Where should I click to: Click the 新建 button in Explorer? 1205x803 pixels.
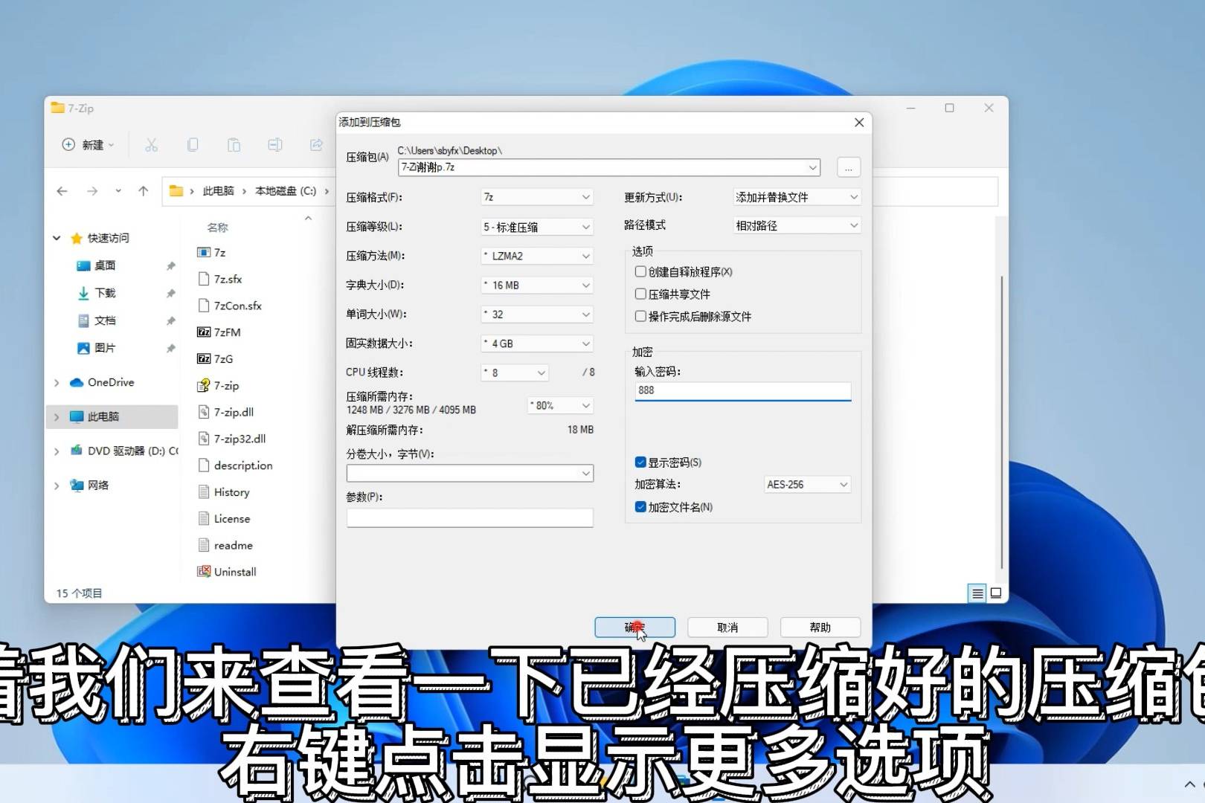pos(88,145)
